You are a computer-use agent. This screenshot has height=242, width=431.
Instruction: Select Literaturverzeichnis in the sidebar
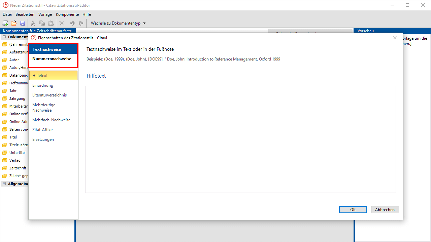49,95
